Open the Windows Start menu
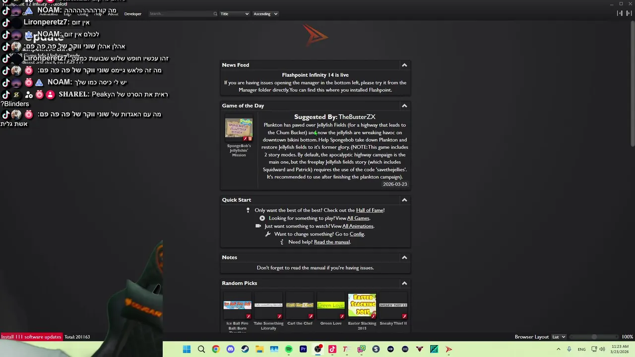 [x=187, y=349]
